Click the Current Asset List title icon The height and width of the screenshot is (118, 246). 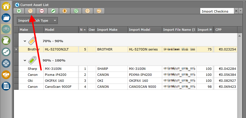pos(17,5)
